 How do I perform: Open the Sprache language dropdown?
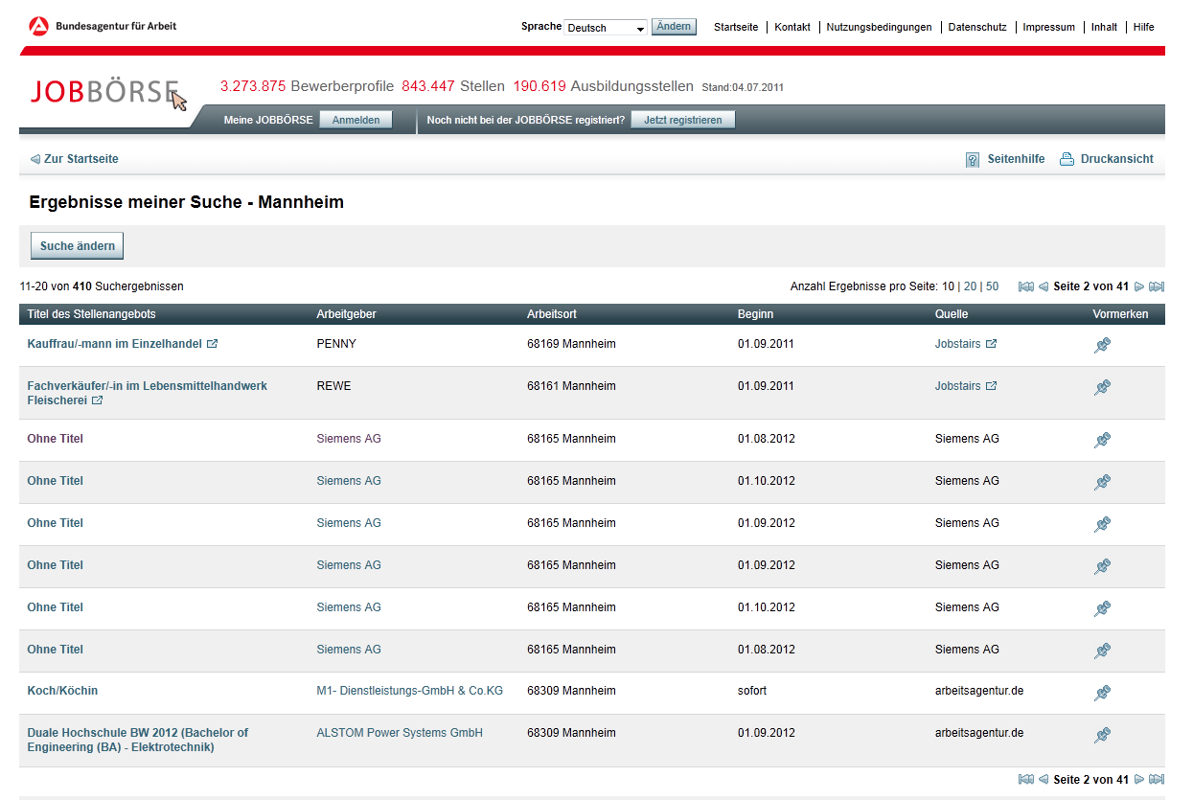[606, 28]
